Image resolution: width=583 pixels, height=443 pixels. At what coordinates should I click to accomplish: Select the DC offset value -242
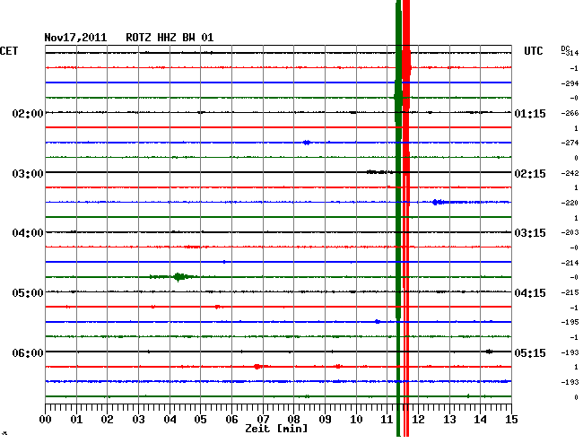[x=570, y=173]
